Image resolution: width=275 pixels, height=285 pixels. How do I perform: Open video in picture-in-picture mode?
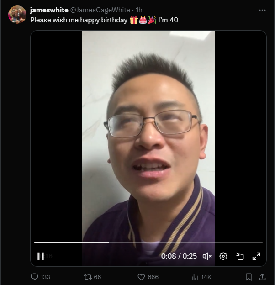[240, 256]
